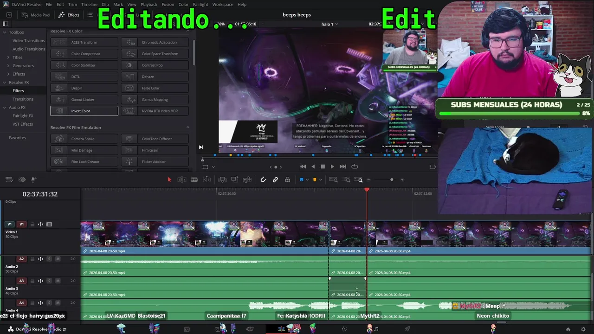
Task: Open project settings gear icon
Action: click(583, 329)
